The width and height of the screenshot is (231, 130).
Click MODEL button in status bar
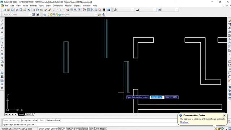pyautogui.click(x=103, y=129)
